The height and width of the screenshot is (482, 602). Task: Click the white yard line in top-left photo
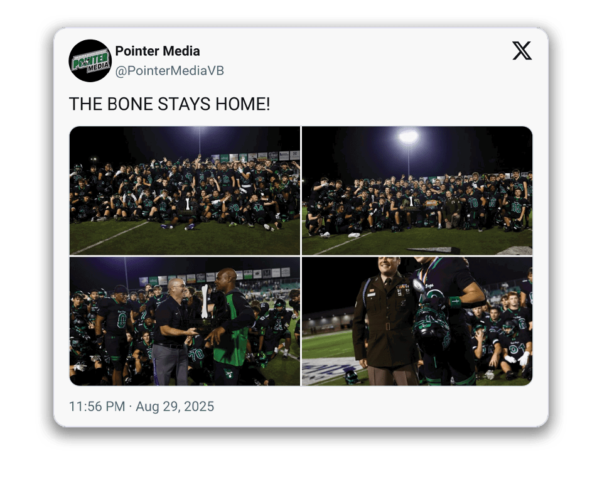[109, 238]
